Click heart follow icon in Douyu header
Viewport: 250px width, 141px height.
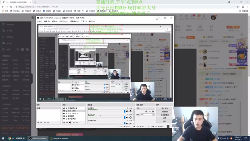coord(181,16)
